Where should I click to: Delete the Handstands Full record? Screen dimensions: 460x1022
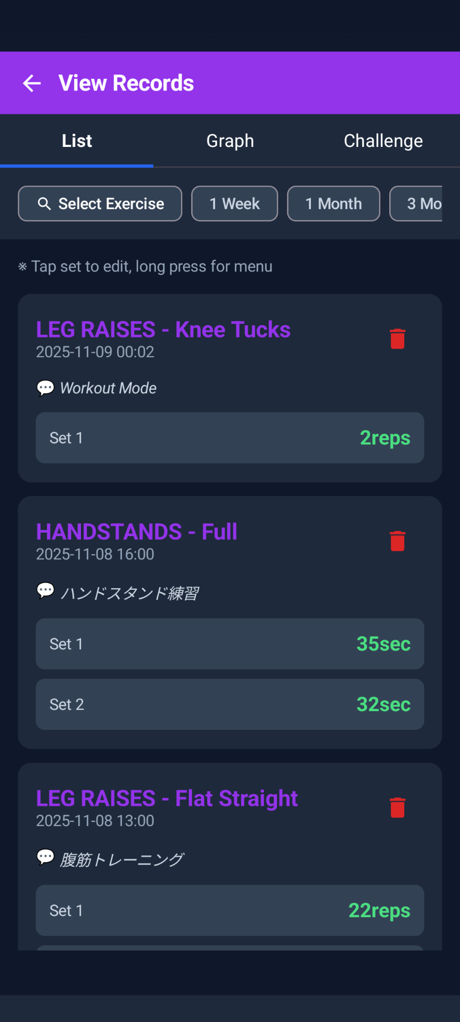[397, 541]
